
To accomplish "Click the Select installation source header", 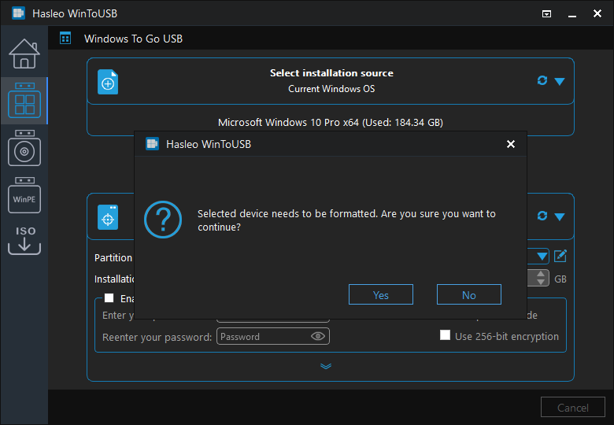I will (331, 73).
